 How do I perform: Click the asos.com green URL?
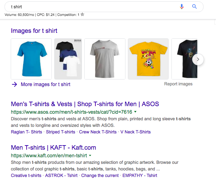click(x=72, y=112)
